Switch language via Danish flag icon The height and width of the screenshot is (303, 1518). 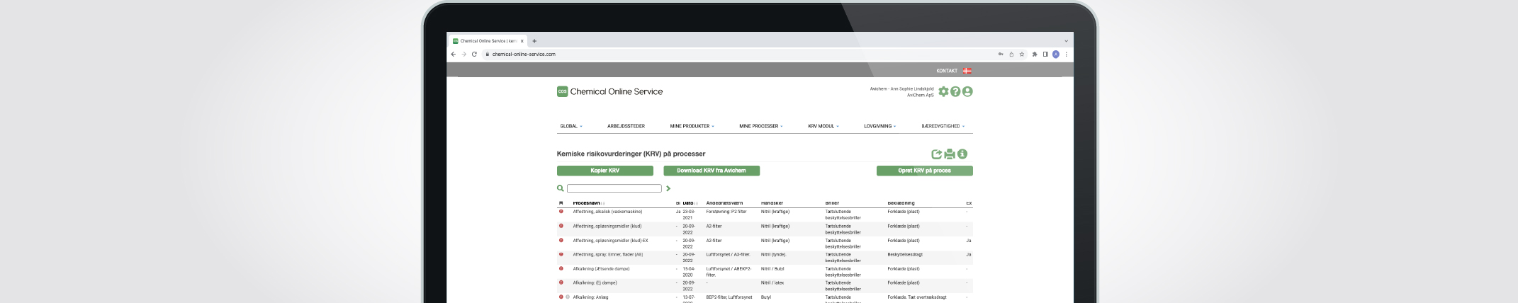(967, 71)
